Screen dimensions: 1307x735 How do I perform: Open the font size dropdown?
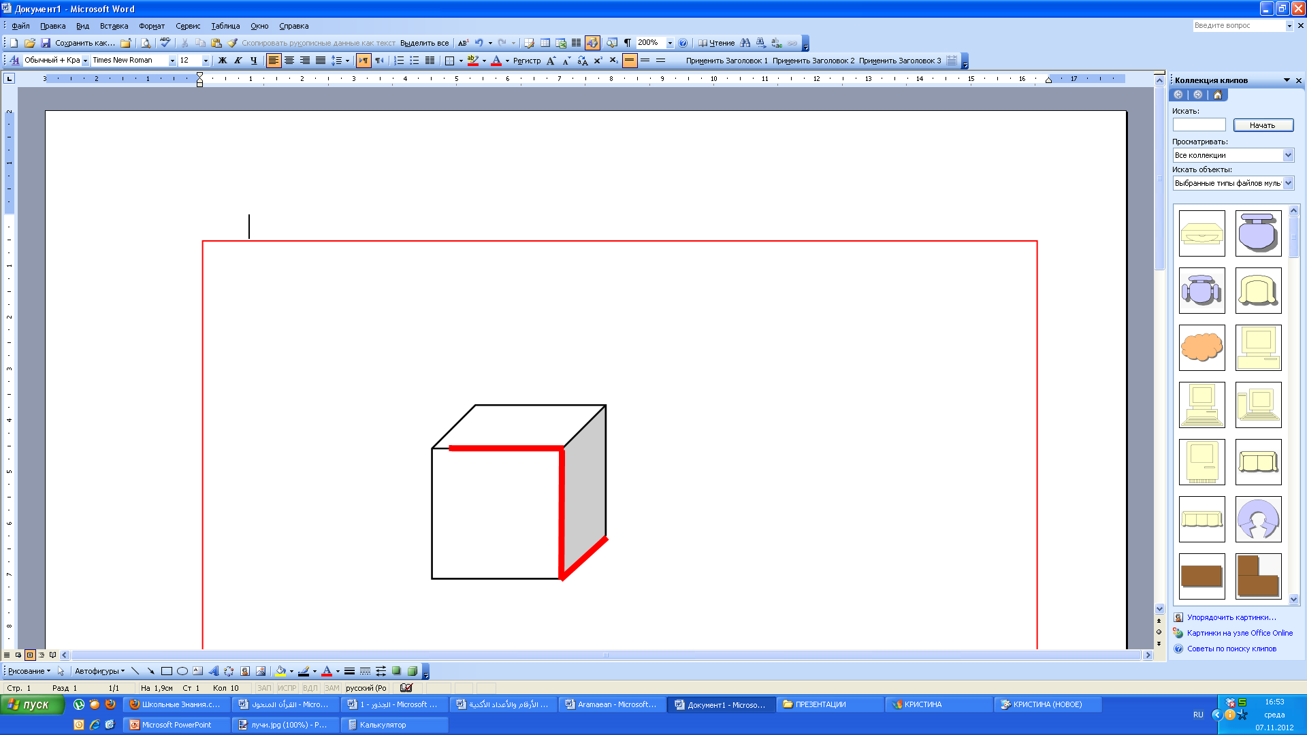coord(206,61)
